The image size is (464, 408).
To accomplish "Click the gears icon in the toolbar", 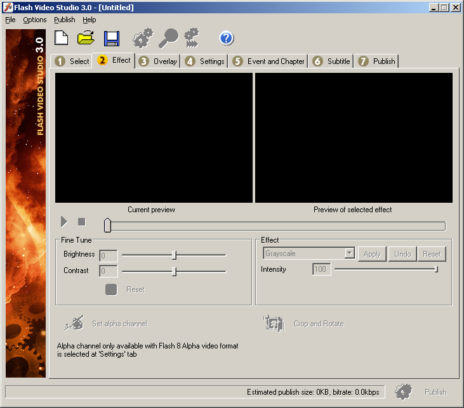I will (143, 38).
